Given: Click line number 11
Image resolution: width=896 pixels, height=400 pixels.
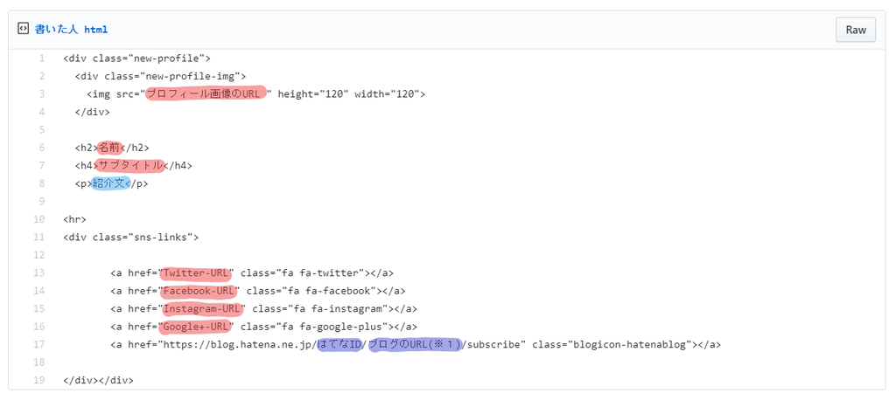Looking at the screenshot, I should coord(38,238).
